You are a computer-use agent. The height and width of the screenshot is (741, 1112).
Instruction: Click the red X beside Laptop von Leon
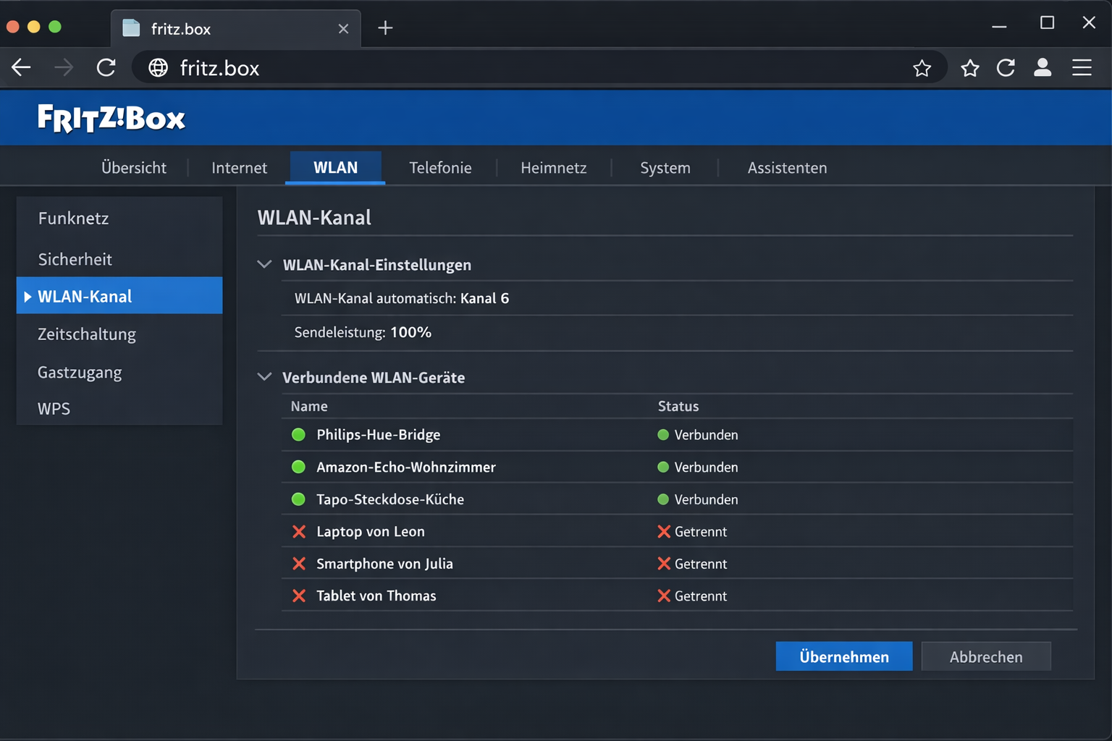point(298,532)
